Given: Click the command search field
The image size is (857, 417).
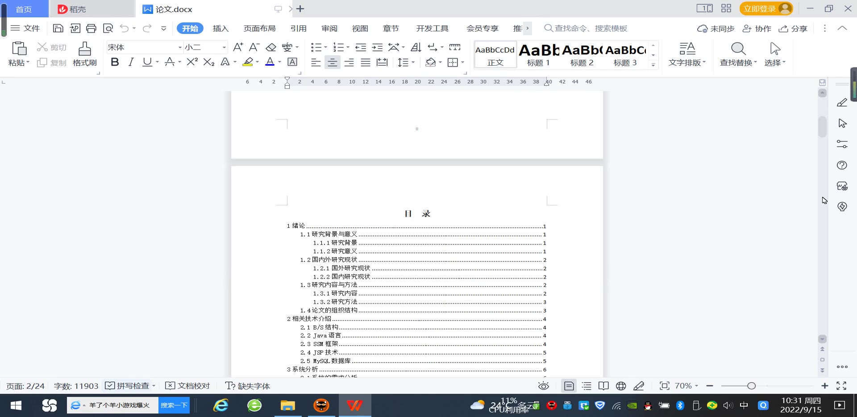Looking at the screenshot, I should tap(586, 29).
